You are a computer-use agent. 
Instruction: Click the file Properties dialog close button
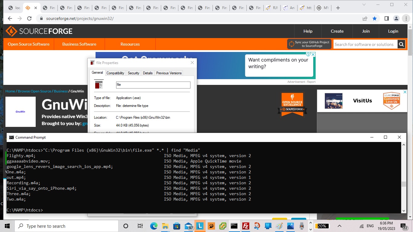(x=192, y=63)
